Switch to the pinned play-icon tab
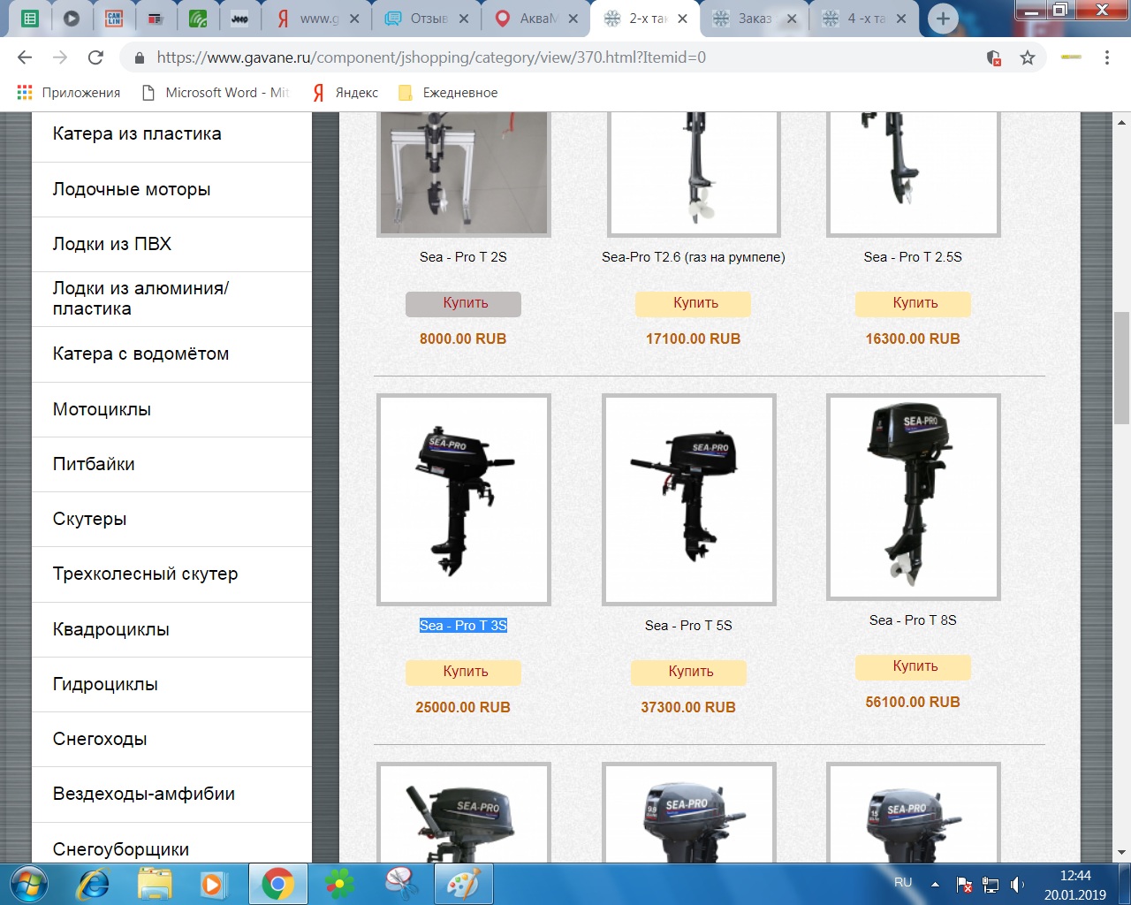1131x905 pixels. click(72, 19)
